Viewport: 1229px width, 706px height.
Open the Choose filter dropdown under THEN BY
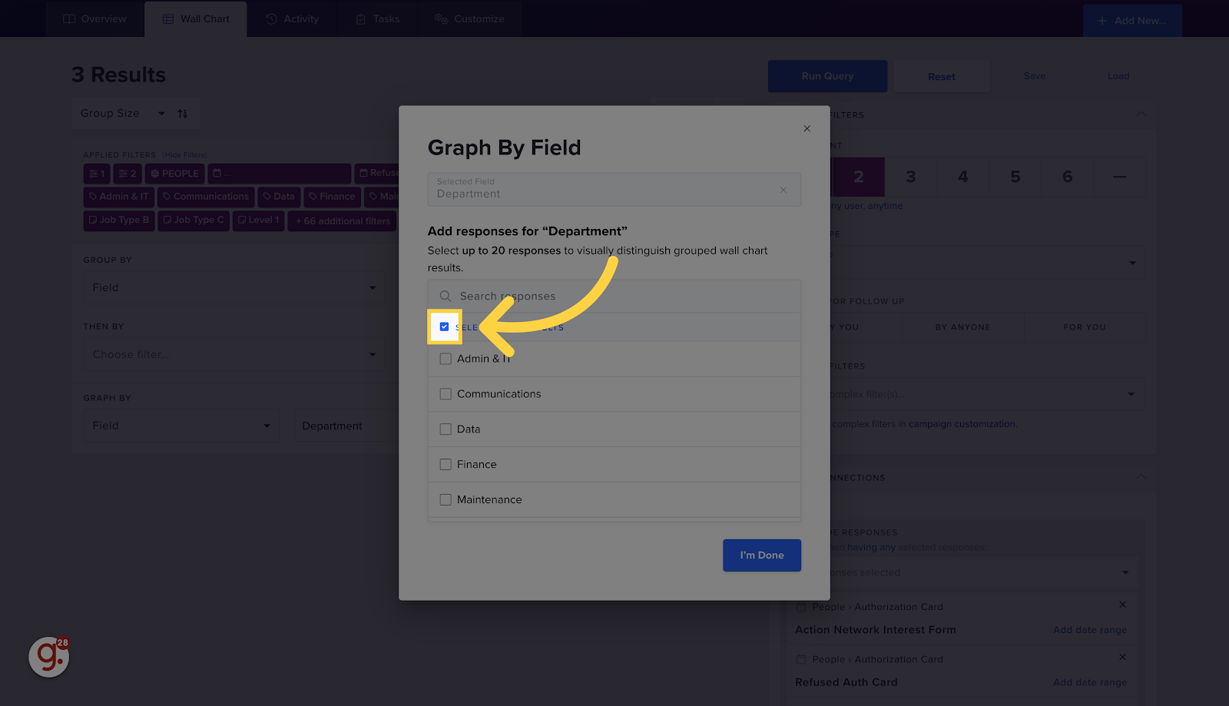(x=233, y=354)
